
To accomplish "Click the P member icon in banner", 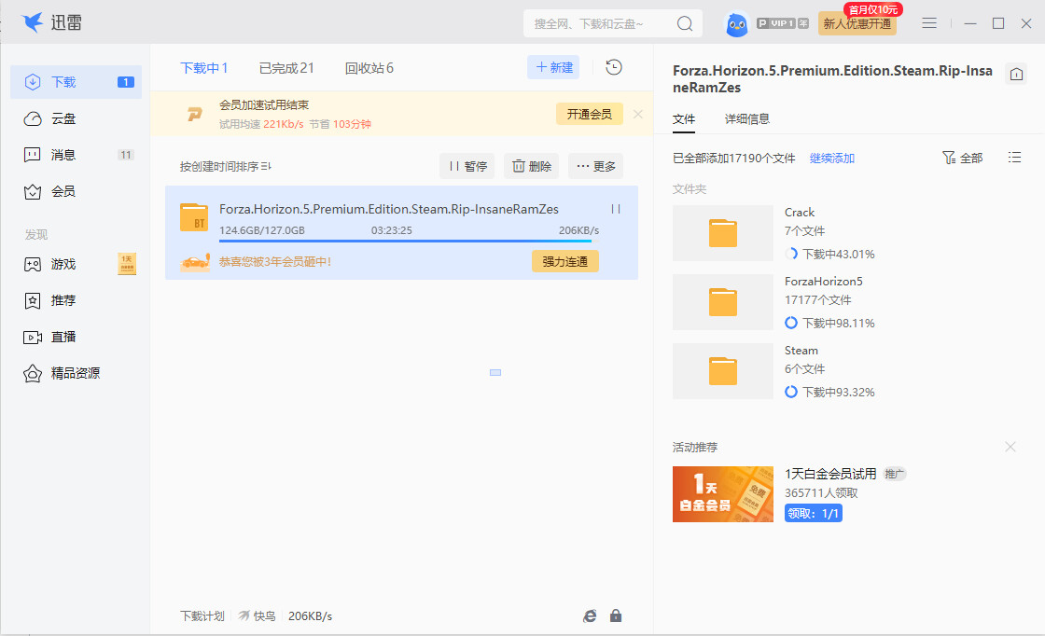I will [x=194, y=114].
